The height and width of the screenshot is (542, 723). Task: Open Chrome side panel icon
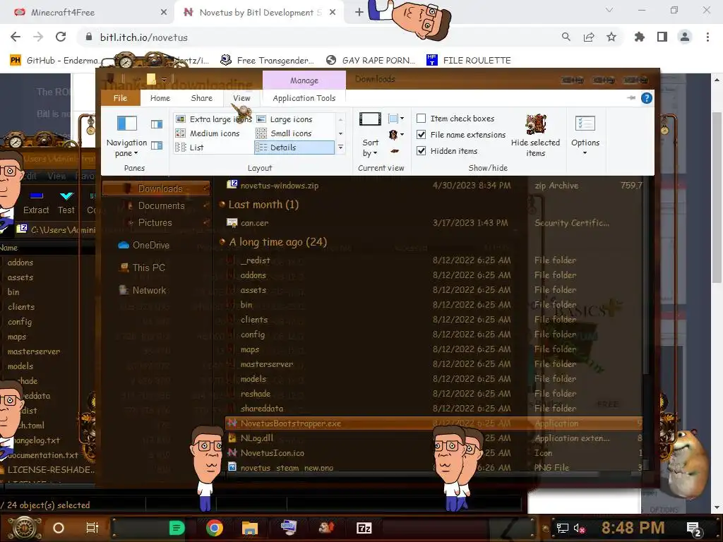pyautogui.click(x=662, y=37)
